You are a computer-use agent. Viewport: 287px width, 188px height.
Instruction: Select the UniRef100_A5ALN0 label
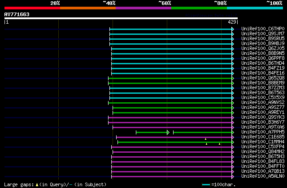263,176
